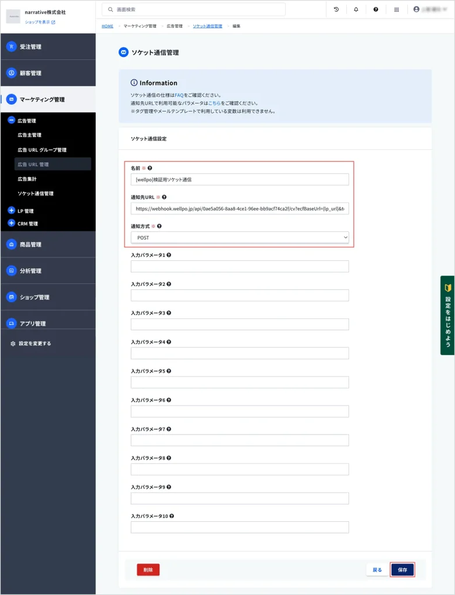The width and height of the screenshot is (455, 595).
Task: Select ソケット通信管理 in the sidebar submenu
Action: point(35,193)
